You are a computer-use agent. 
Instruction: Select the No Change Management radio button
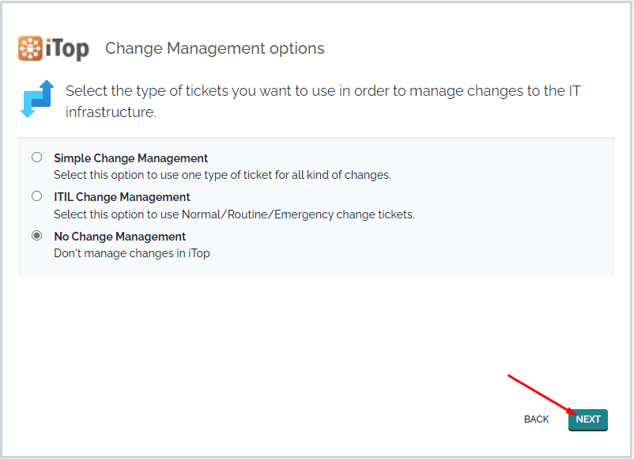37,236
